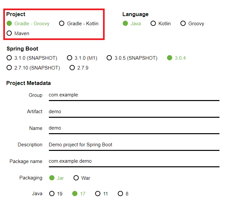Click the Packaging label
Screen dimensions: 228x206
[31, 178]
